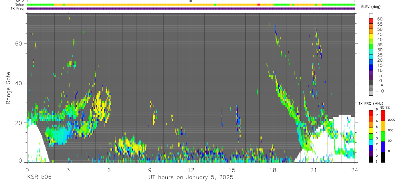This screenshot has width=399, height=184.
Task: Click the 12 UT hour axis label
Action: pos(191,169)
